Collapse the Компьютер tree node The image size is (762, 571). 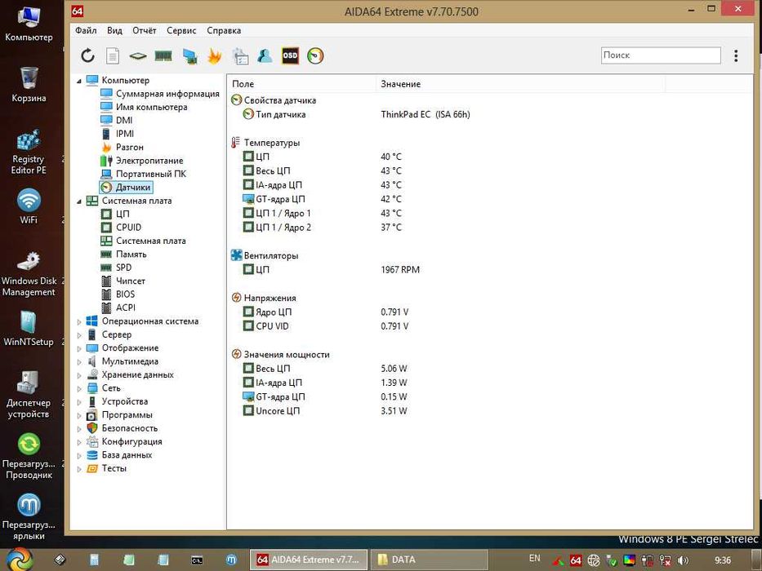[x=79, y=81]
